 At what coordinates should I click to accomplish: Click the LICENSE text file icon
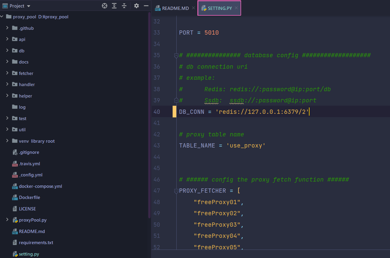pos(15,209)
